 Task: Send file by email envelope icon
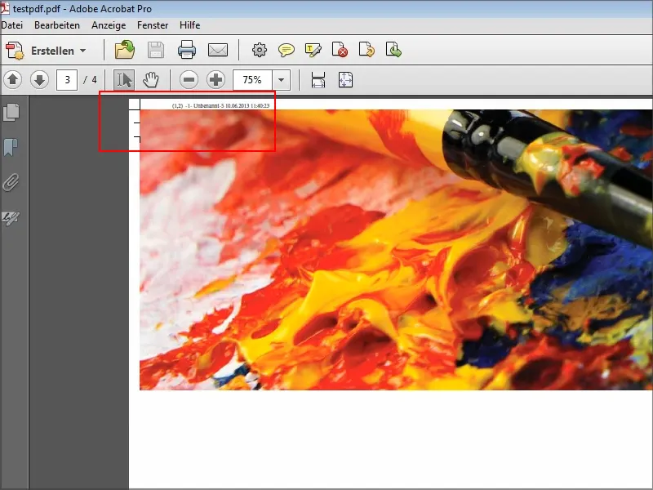217,51
